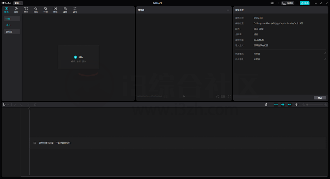330x179 pixels.
Task: Click the 草稿参数 panel header
Action: point(239,10)
